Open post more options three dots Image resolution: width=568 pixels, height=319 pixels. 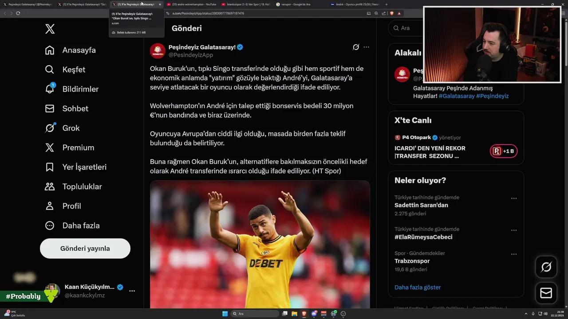pos(366,47)
